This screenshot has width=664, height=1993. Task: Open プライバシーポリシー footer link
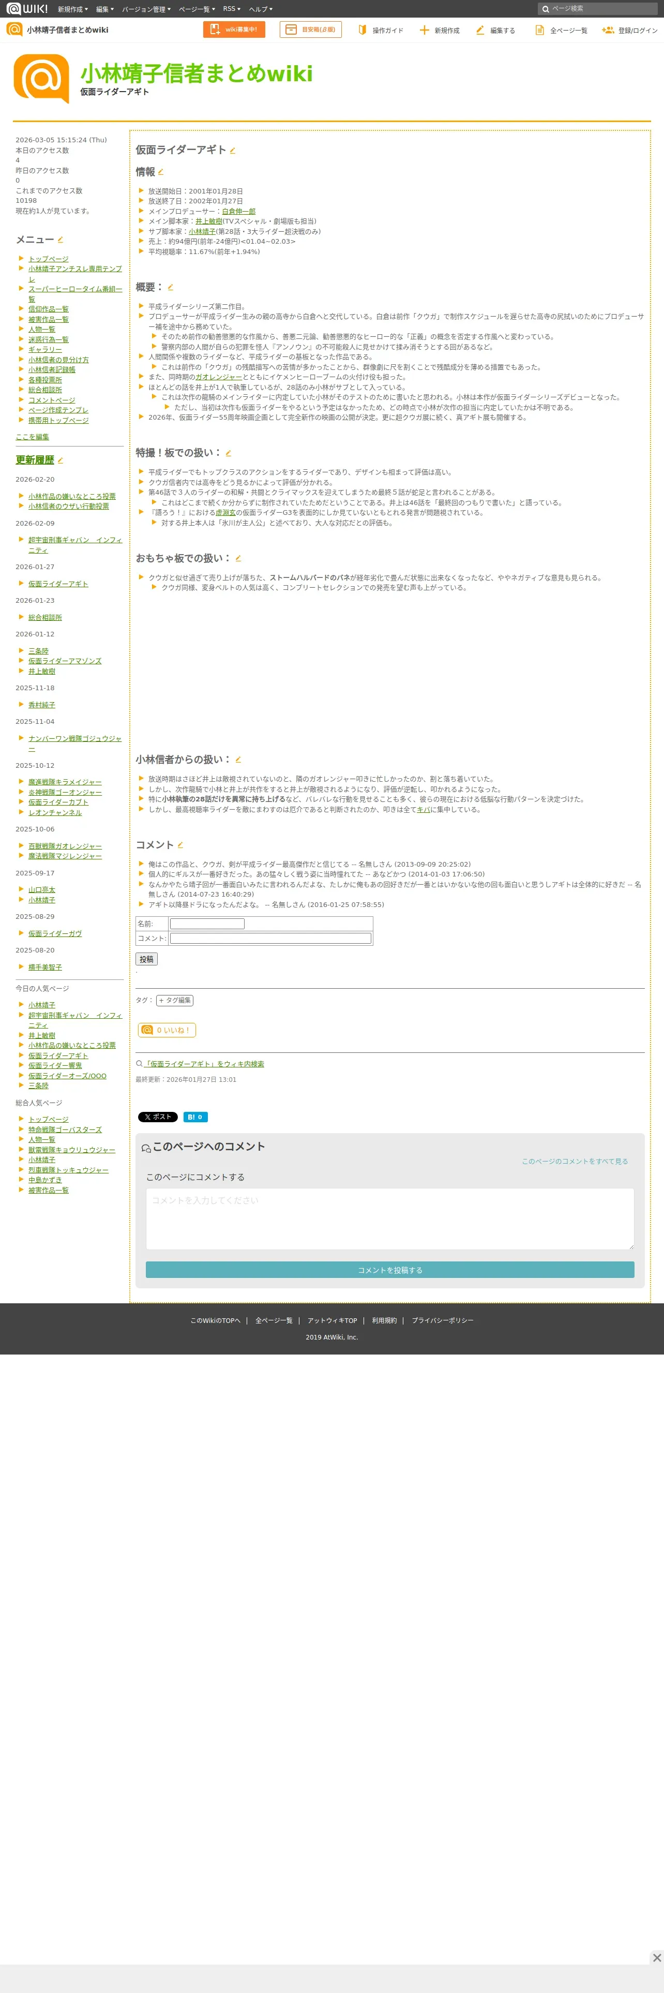442,1321
